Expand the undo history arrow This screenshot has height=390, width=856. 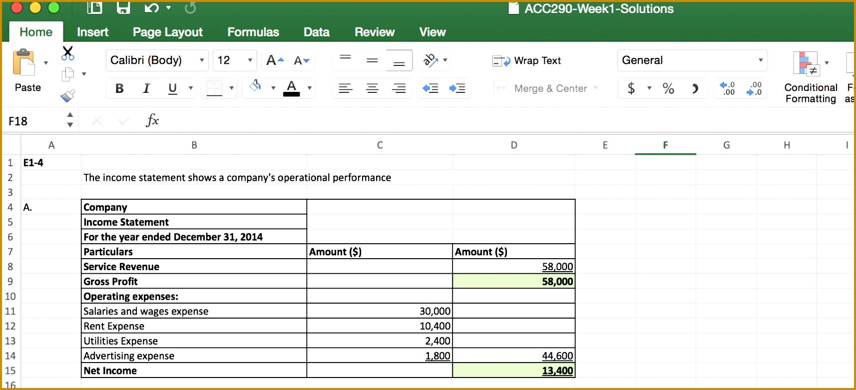click(168, 8)
